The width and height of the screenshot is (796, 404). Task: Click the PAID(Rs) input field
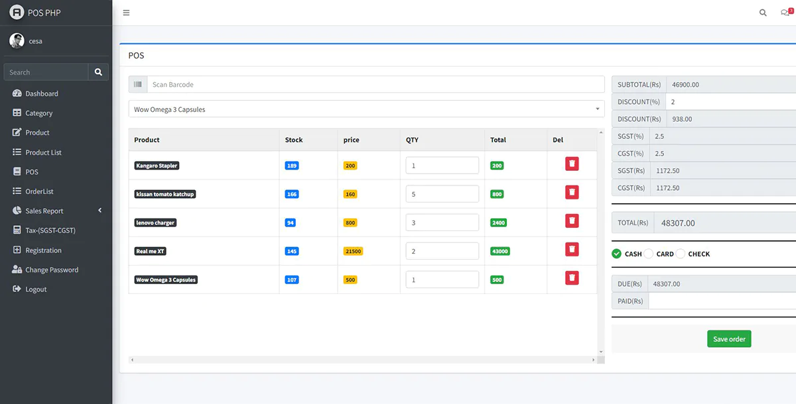tap(722, 301)
